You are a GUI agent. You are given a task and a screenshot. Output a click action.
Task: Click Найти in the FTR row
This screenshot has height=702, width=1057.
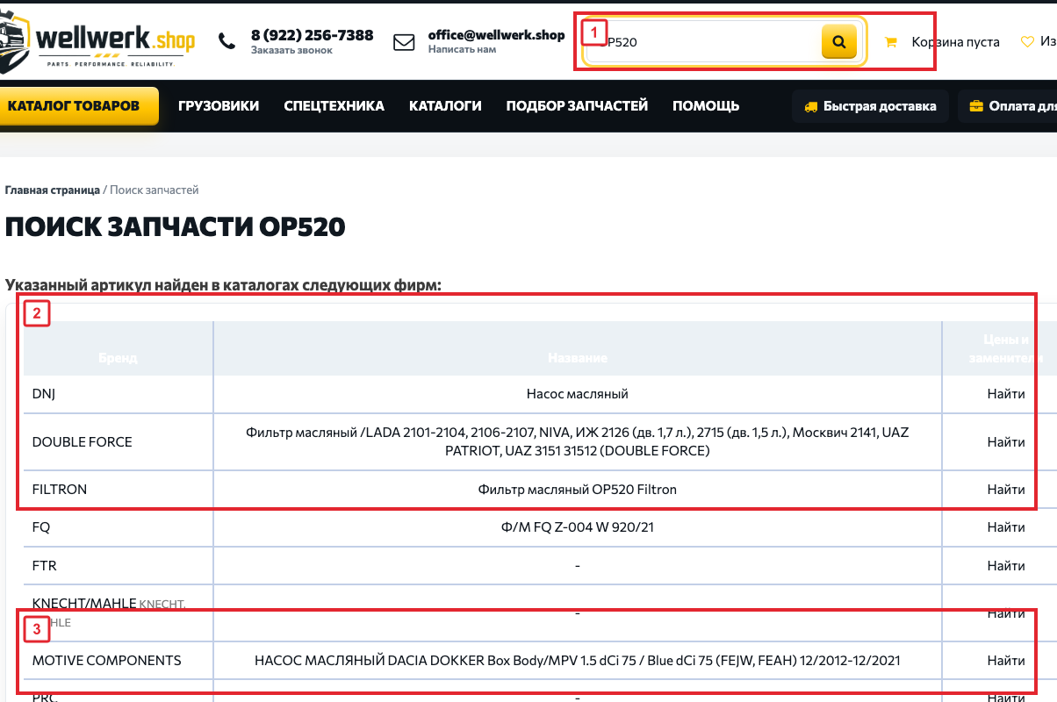[1005, 566]
